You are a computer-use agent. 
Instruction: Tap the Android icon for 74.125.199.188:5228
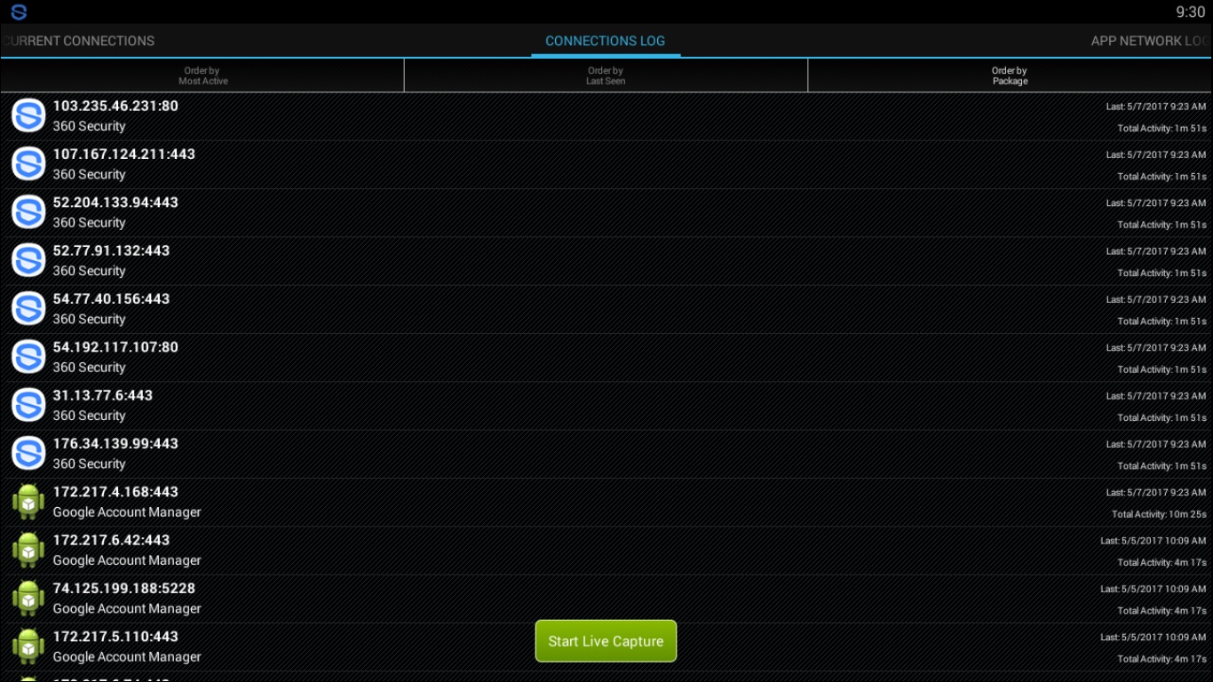[28, 598]
